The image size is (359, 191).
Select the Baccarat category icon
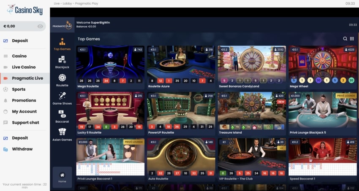point(62,114)
